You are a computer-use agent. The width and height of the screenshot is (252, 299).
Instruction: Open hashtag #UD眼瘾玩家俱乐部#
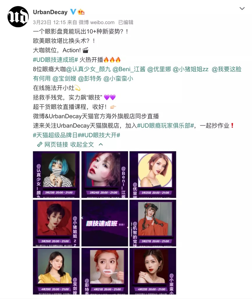point(165,126)
